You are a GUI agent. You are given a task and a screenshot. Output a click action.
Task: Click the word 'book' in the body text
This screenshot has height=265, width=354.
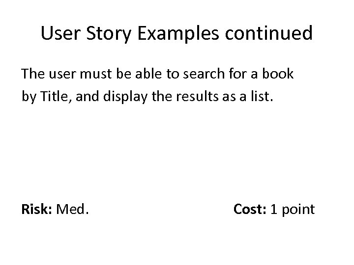pos(277,74)
